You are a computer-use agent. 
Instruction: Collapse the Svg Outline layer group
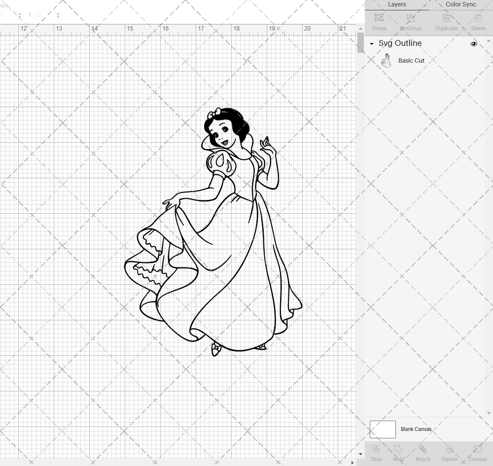(371, 43)
